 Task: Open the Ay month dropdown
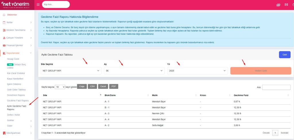click(x=134, y=71)
